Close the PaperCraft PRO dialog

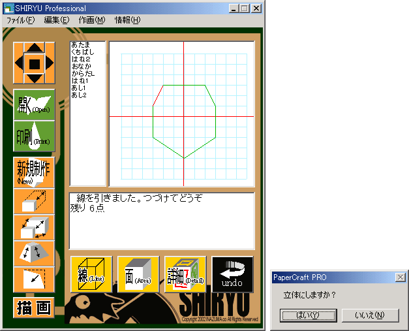tap(401, 277)
